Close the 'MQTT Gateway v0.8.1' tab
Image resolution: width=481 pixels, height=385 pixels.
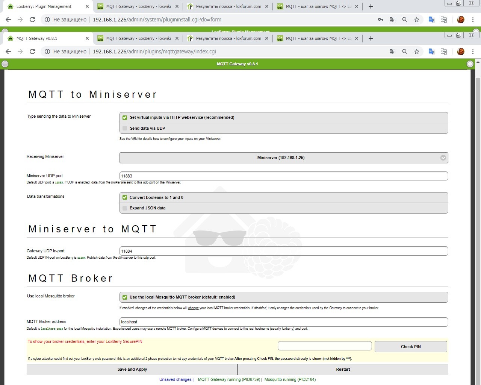87,38
